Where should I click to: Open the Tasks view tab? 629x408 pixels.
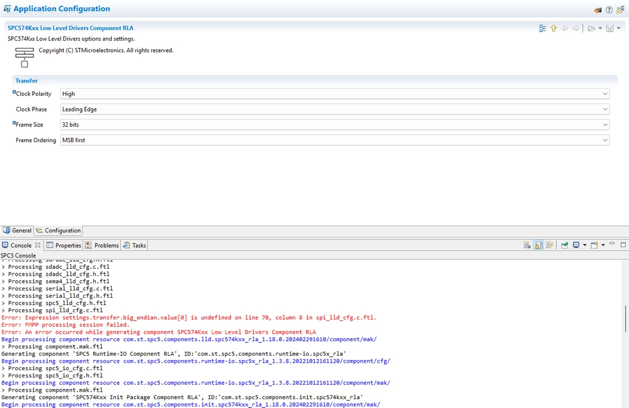[x=134, y=246]
